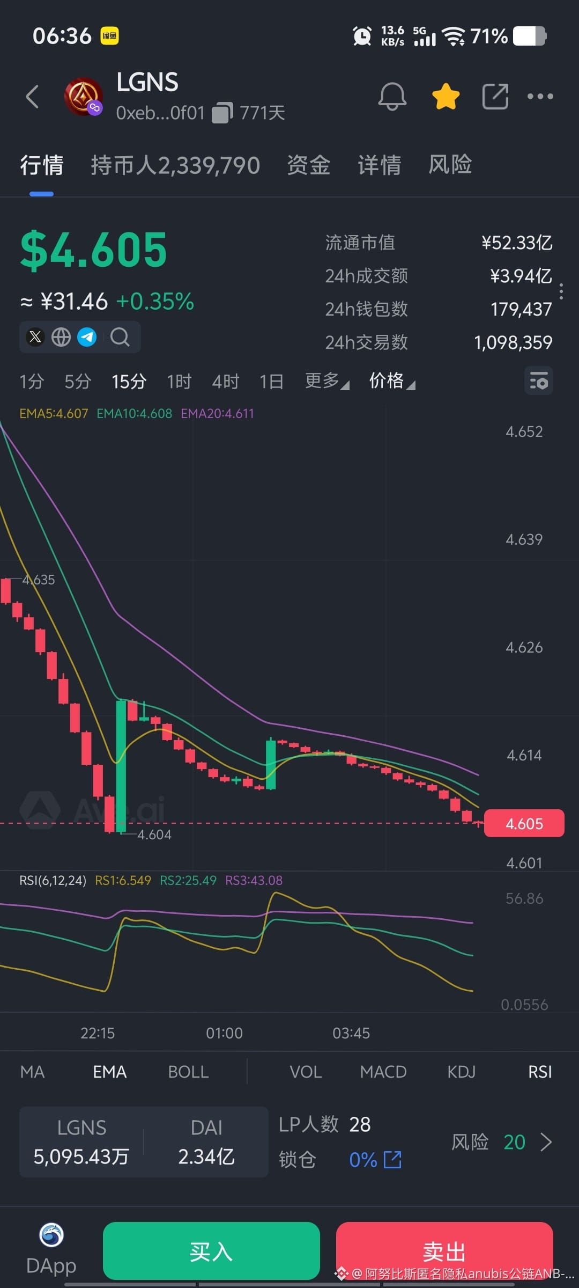579x1288 pixels.
Task: Enable the BOLL indicator
Action: pyautogui.click(x=188, y=1072)
